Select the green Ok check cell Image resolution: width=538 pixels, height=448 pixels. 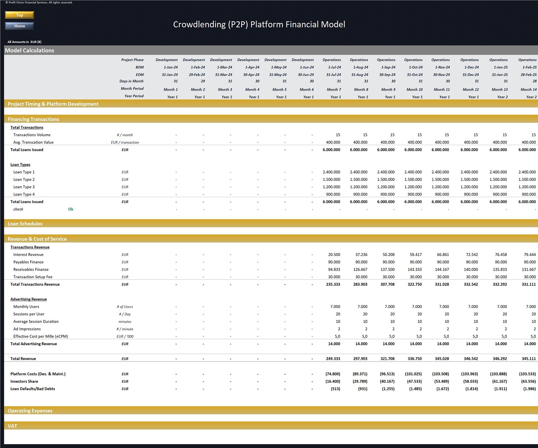pyautogui.click(x=71, y=209)
